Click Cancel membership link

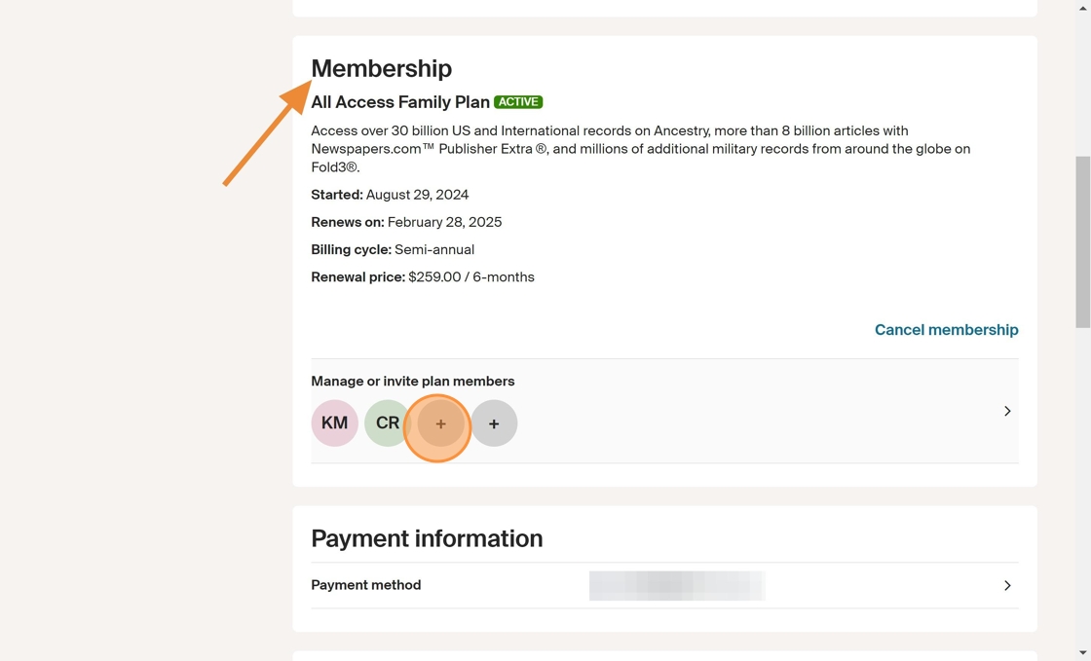click(946, 329)
